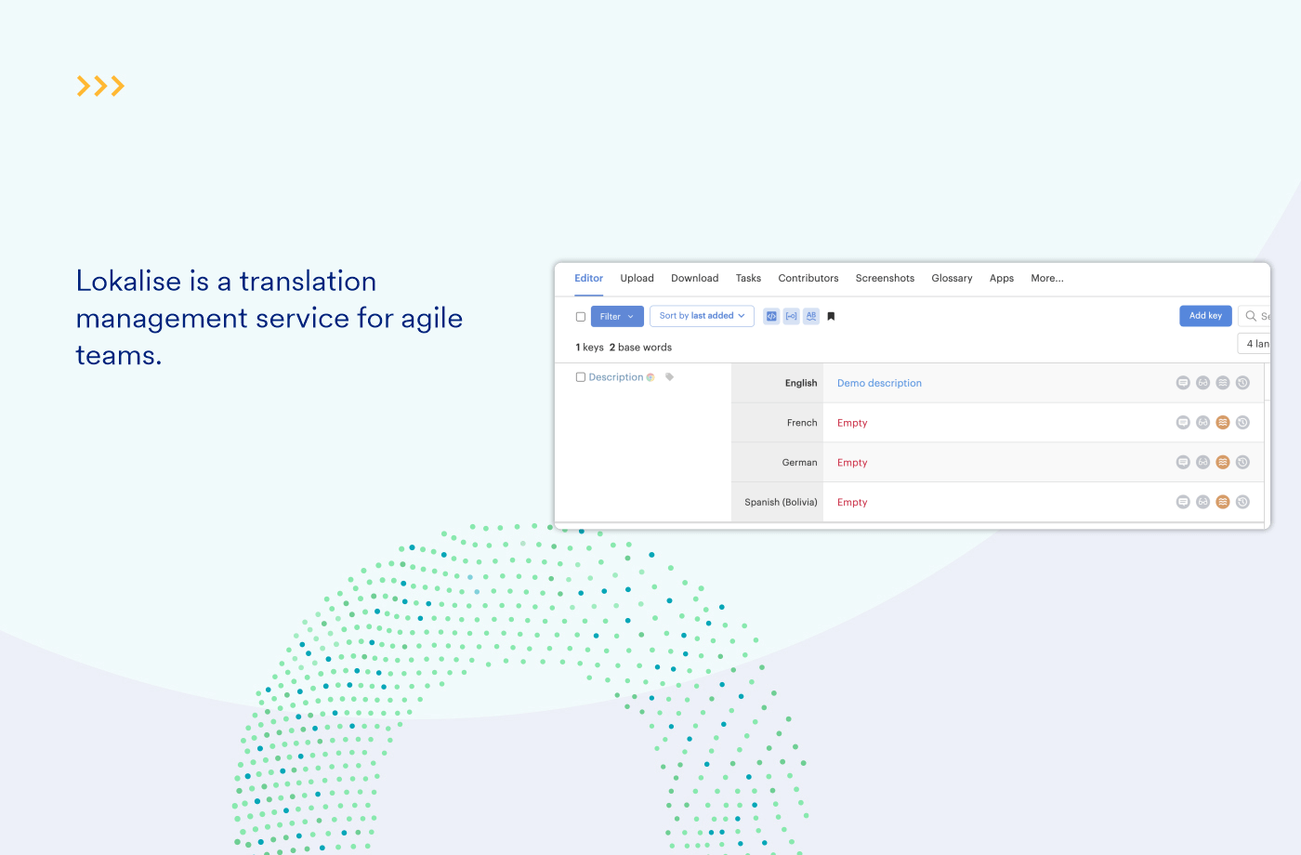This screenshot has width=1301, height=855.
Task: Click the tag icon next to the Description key
Action: [x=669, y=377]
